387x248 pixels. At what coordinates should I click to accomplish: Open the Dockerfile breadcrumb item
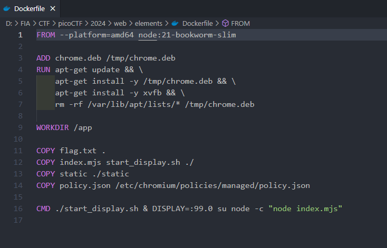(x=197, y=23)
